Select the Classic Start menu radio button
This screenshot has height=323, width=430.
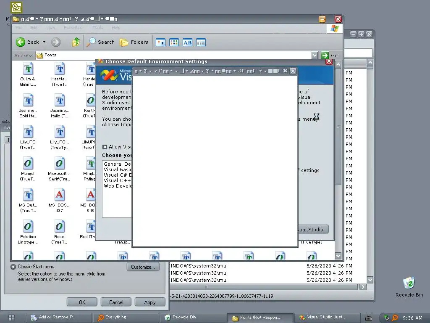coord(13,267)
